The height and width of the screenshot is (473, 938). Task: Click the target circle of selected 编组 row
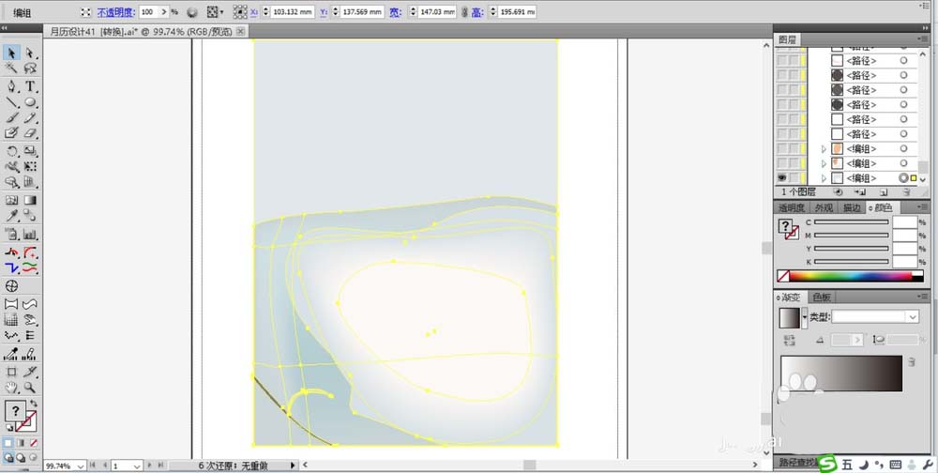click(902, 177)
